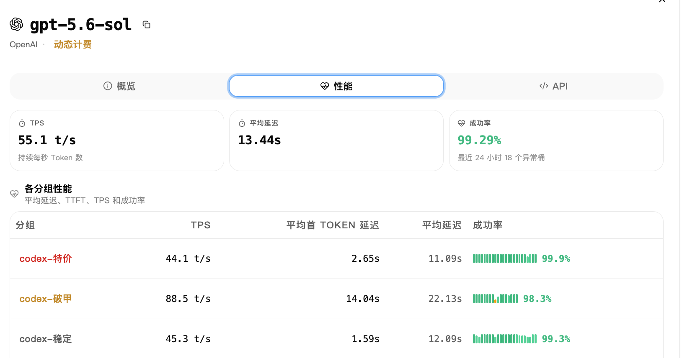Click the 11.09s average latency cell
Screen dimensions: 682x358
coord(445,258)
